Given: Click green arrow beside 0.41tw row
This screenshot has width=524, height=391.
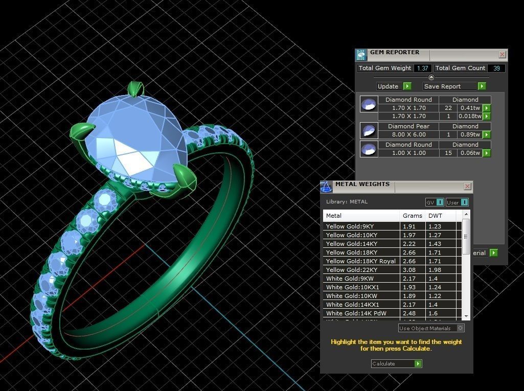Looking at the screenshot, I should [487, 108].
